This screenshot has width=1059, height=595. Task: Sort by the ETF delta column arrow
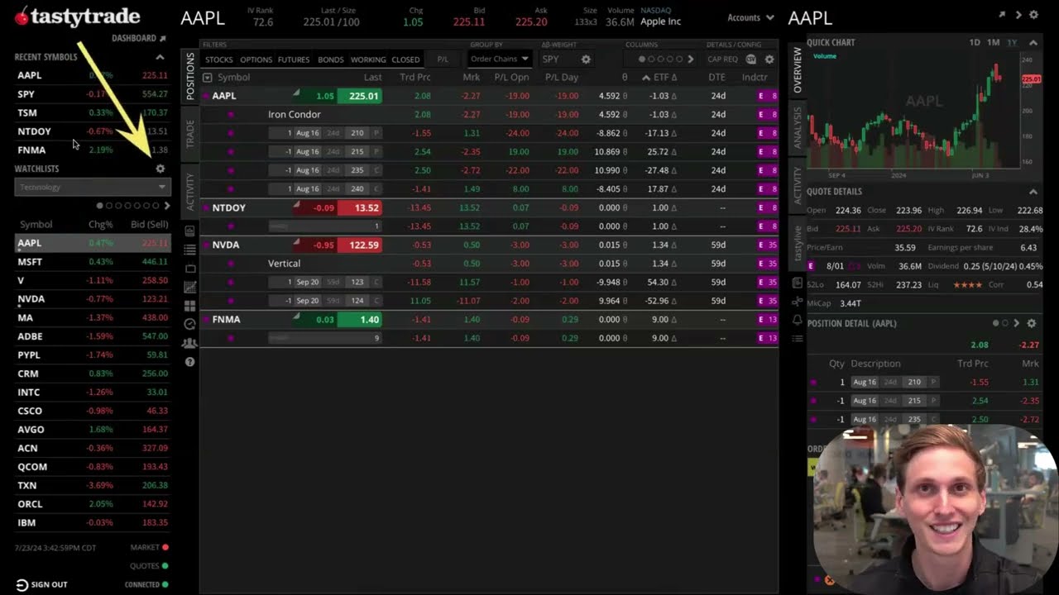tap(646, 78)
